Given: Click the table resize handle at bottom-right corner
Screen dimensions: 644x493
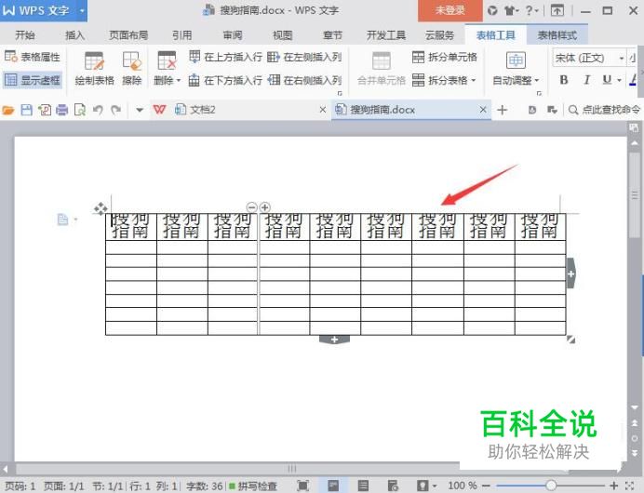Looking at the screenshot, I should pyautogui.click(x=570, y=340).
